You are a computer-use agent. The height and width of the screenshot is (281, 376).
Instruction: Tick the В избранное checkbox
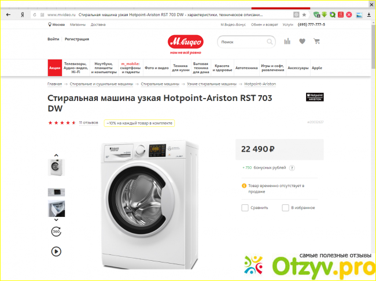(285, 208)
